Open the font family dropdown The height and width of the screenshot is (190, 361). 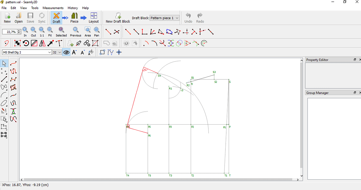coord(27,52)
